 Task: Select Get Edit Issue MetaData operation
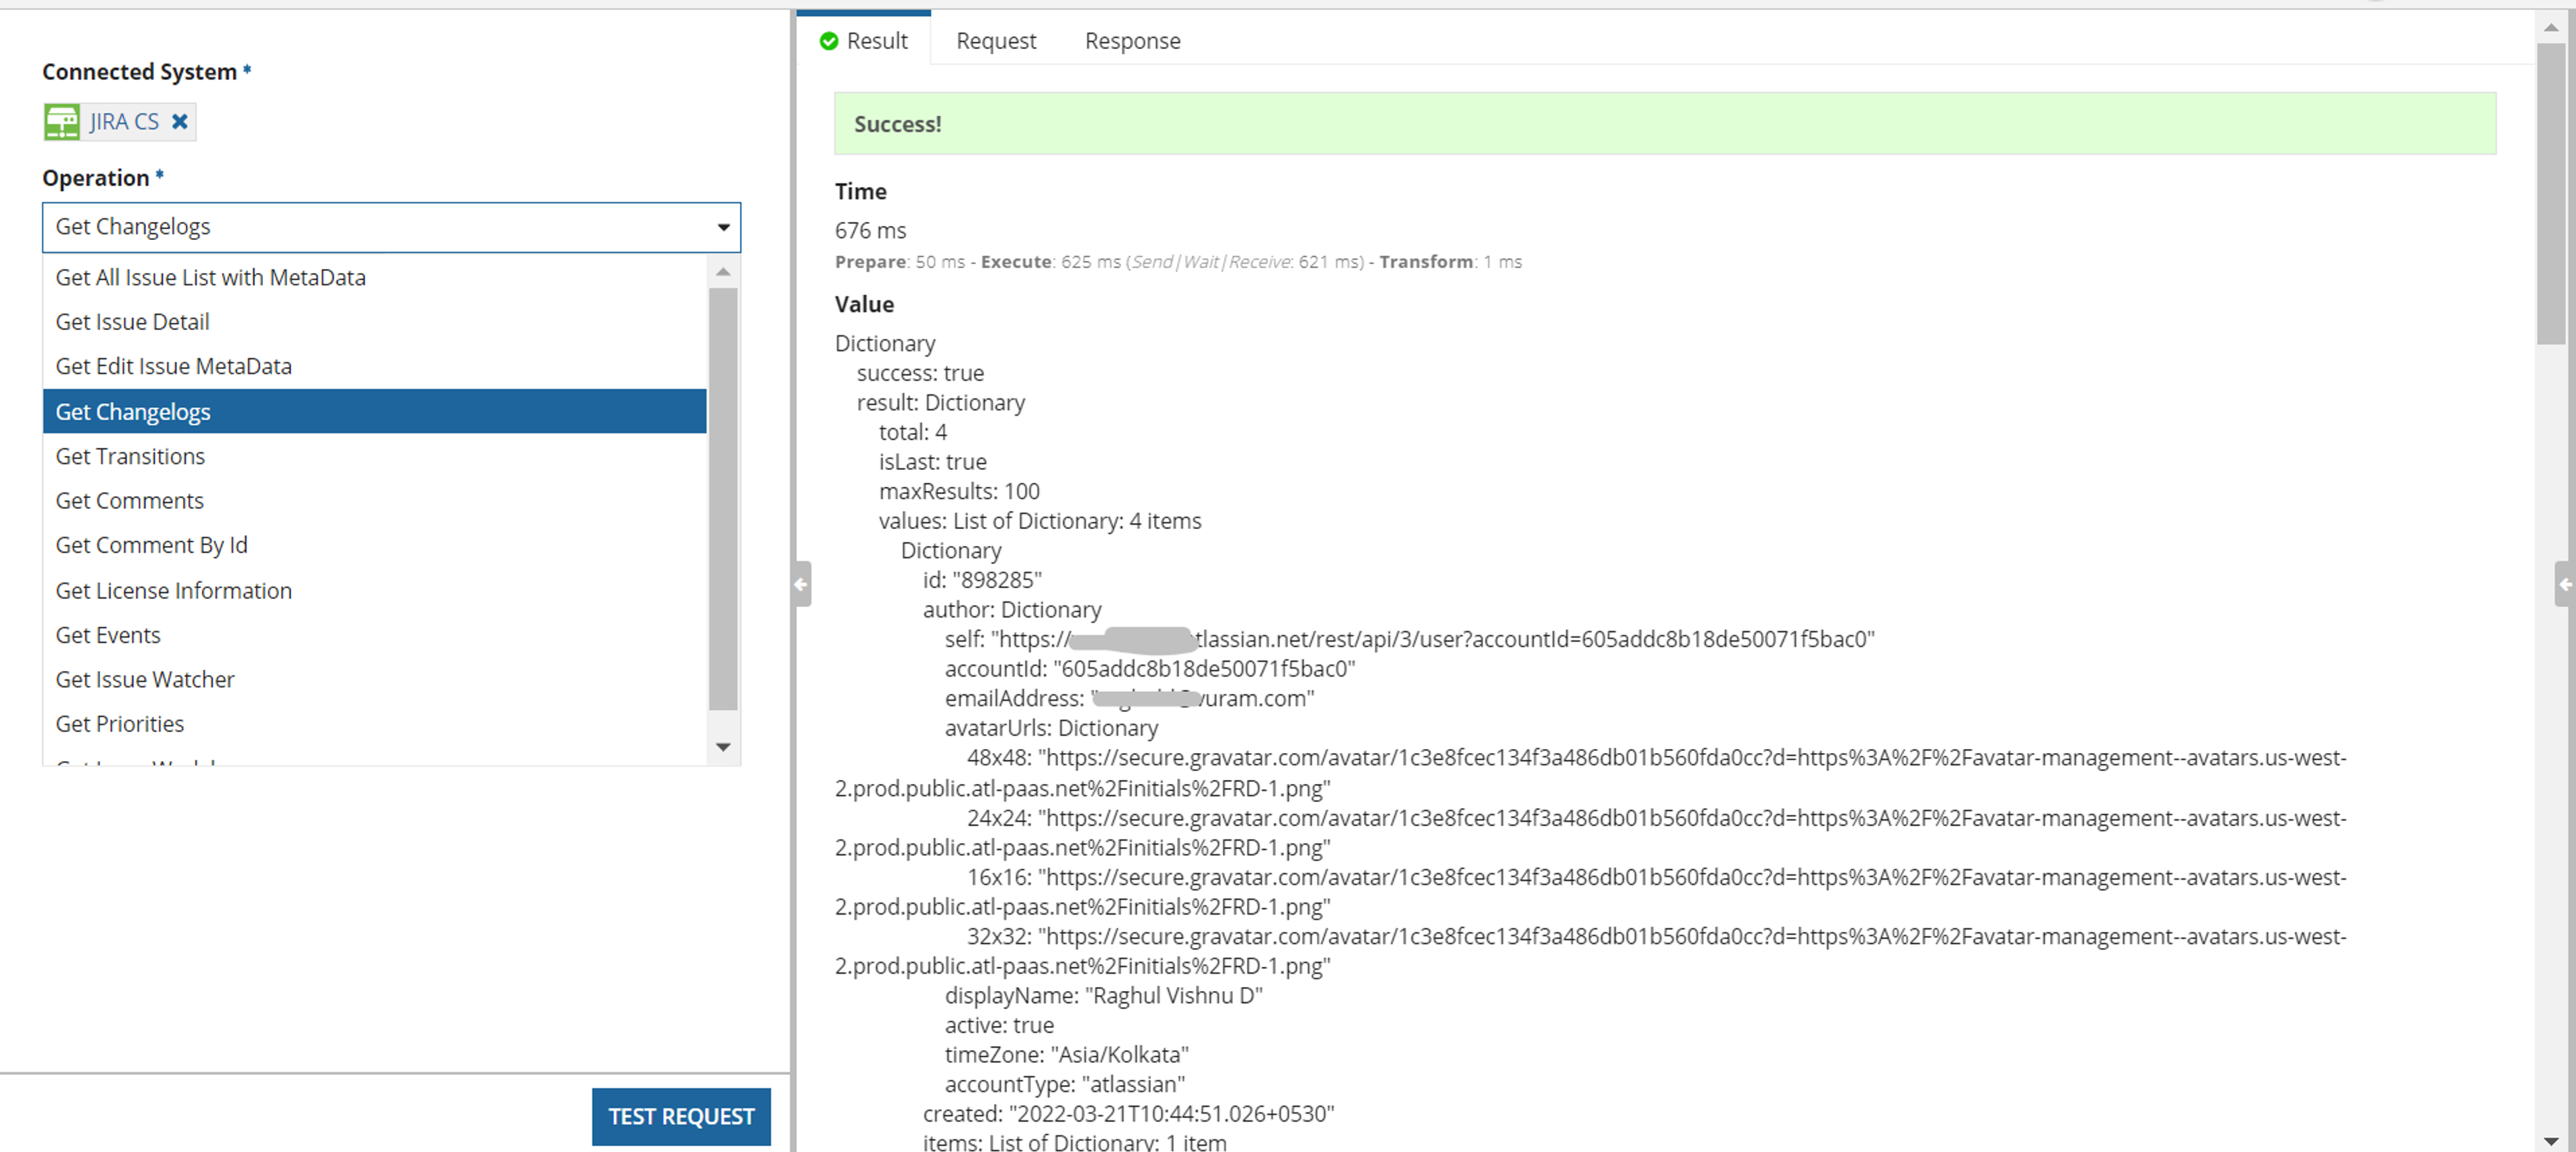pyautogui.click(x=375, y=366)
